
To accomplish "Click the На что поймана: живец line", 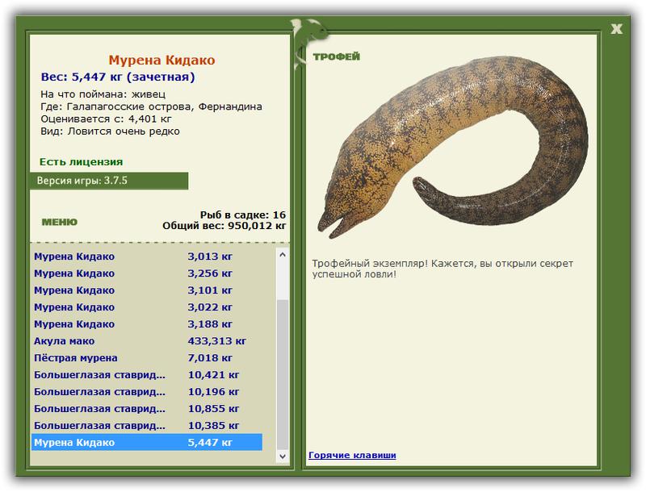I will (x=103, y=94).
